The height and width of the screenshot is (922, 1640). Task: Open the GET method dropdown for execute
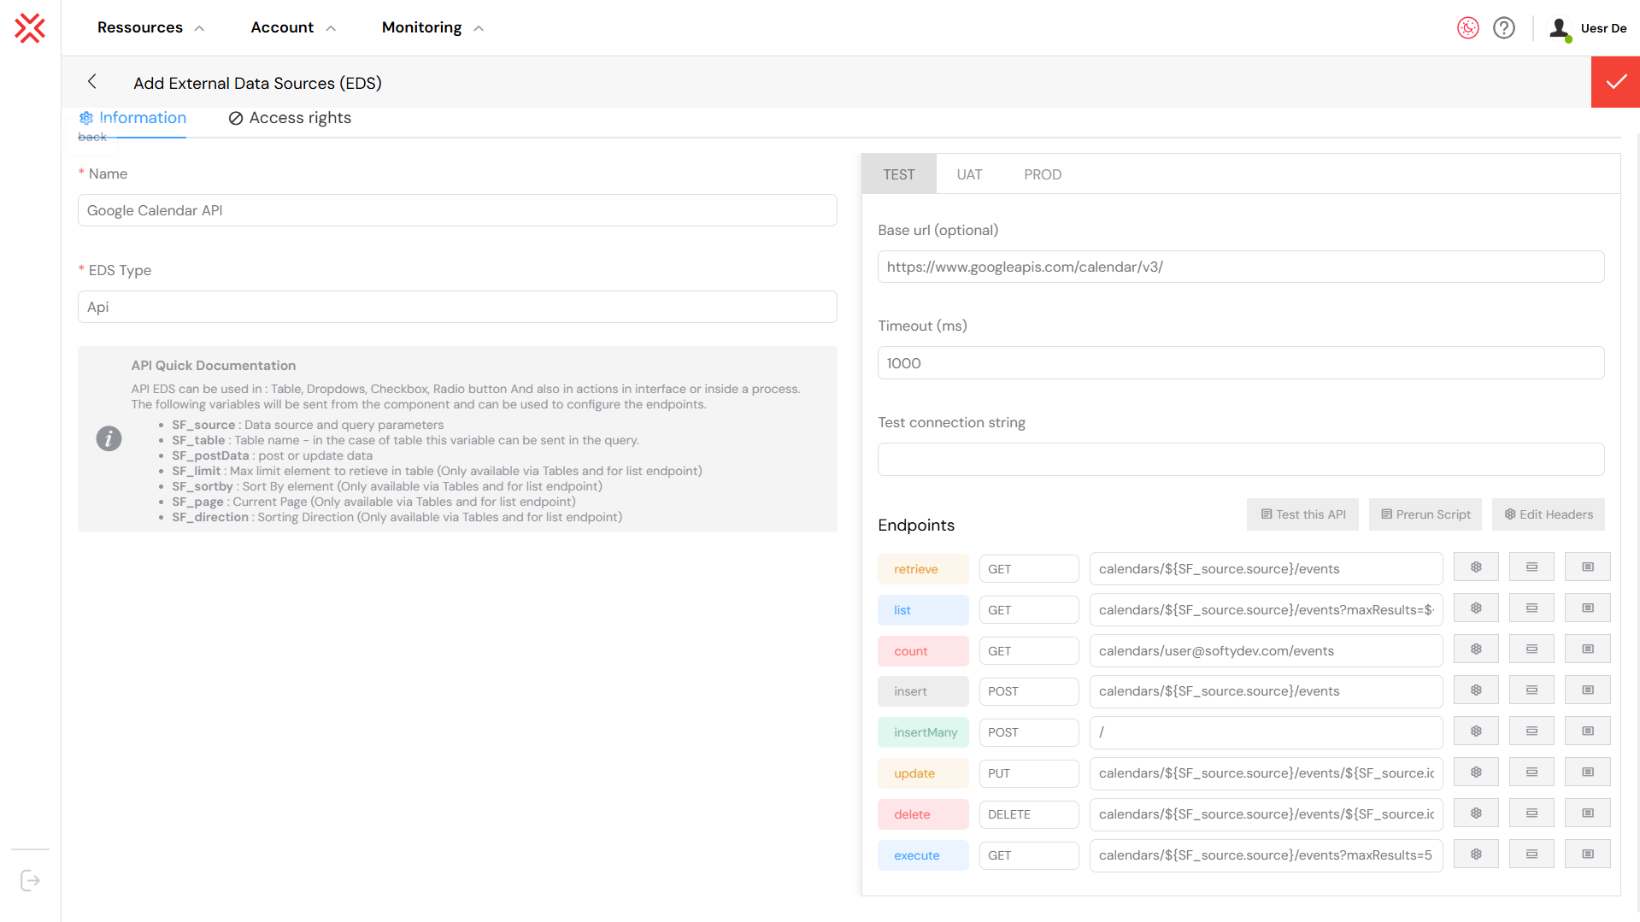tap(1029, 855)
